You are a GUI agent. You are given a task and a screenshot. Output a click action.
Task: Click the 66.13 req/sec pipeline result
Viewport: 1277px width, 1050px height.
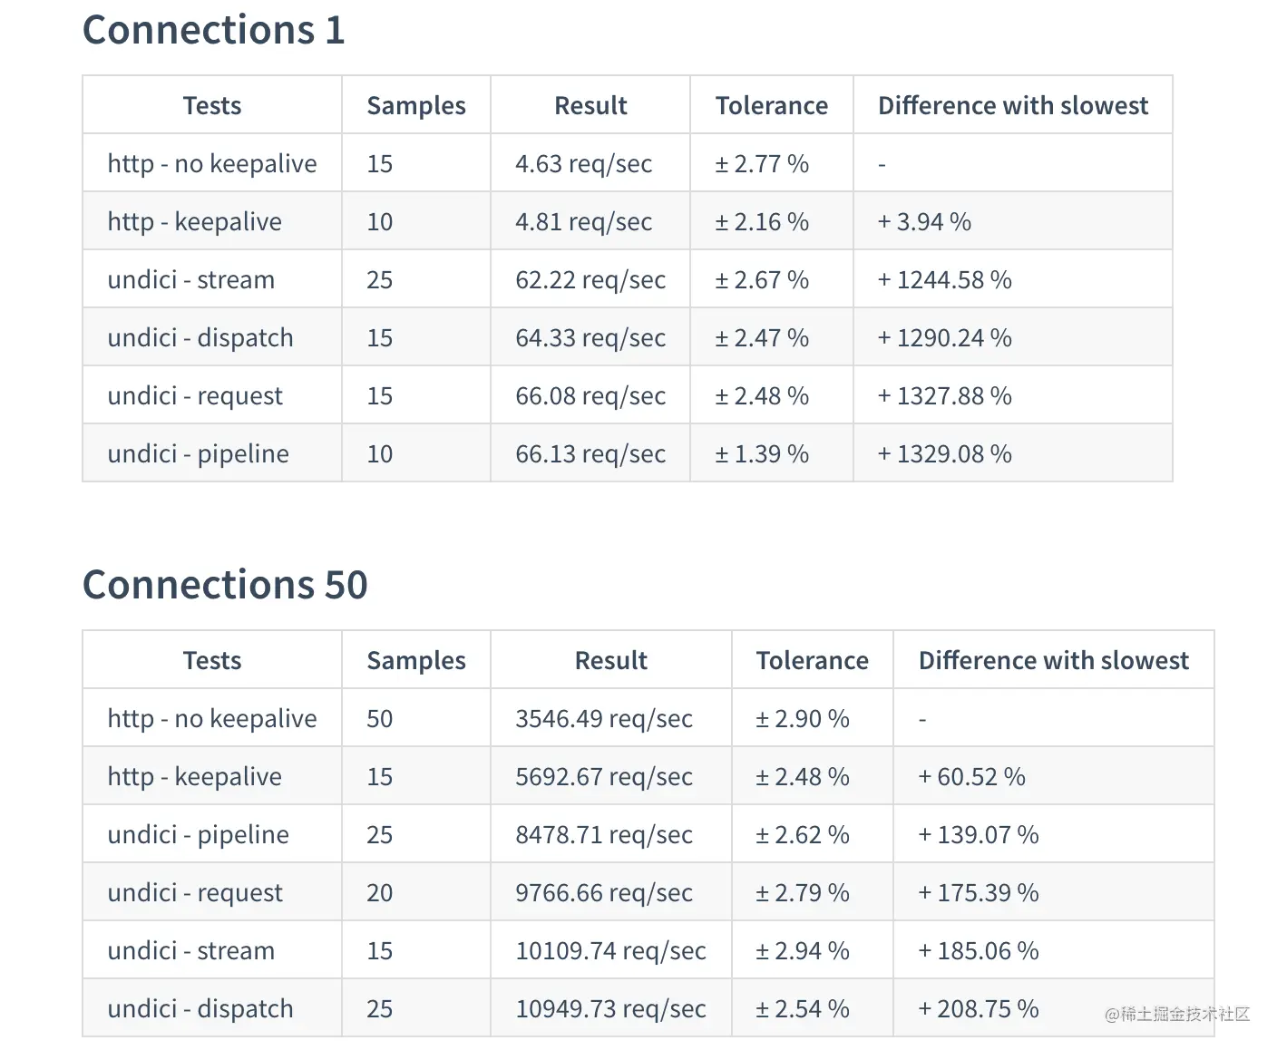(590, 453)
